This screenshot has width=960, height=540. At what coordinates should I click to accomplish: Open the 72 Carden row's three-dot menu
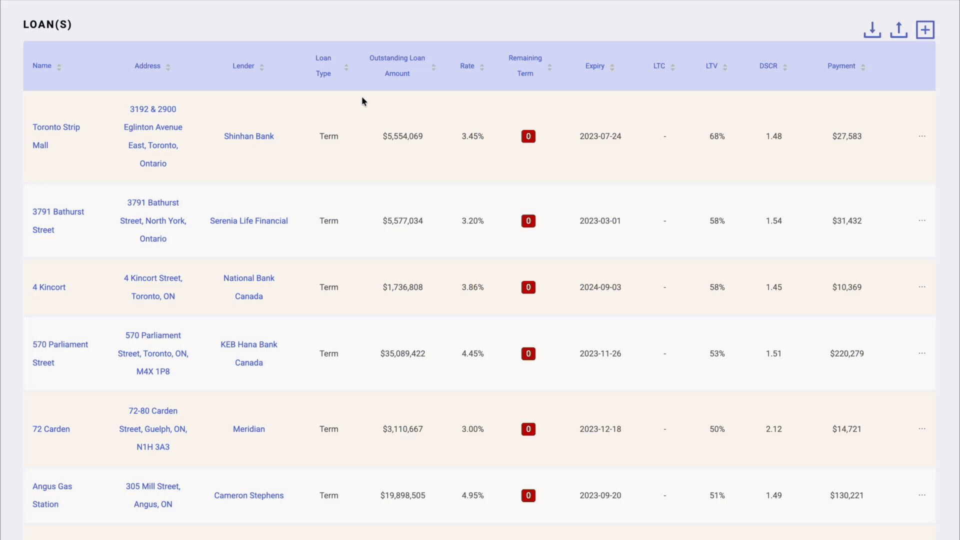[921, 429]
